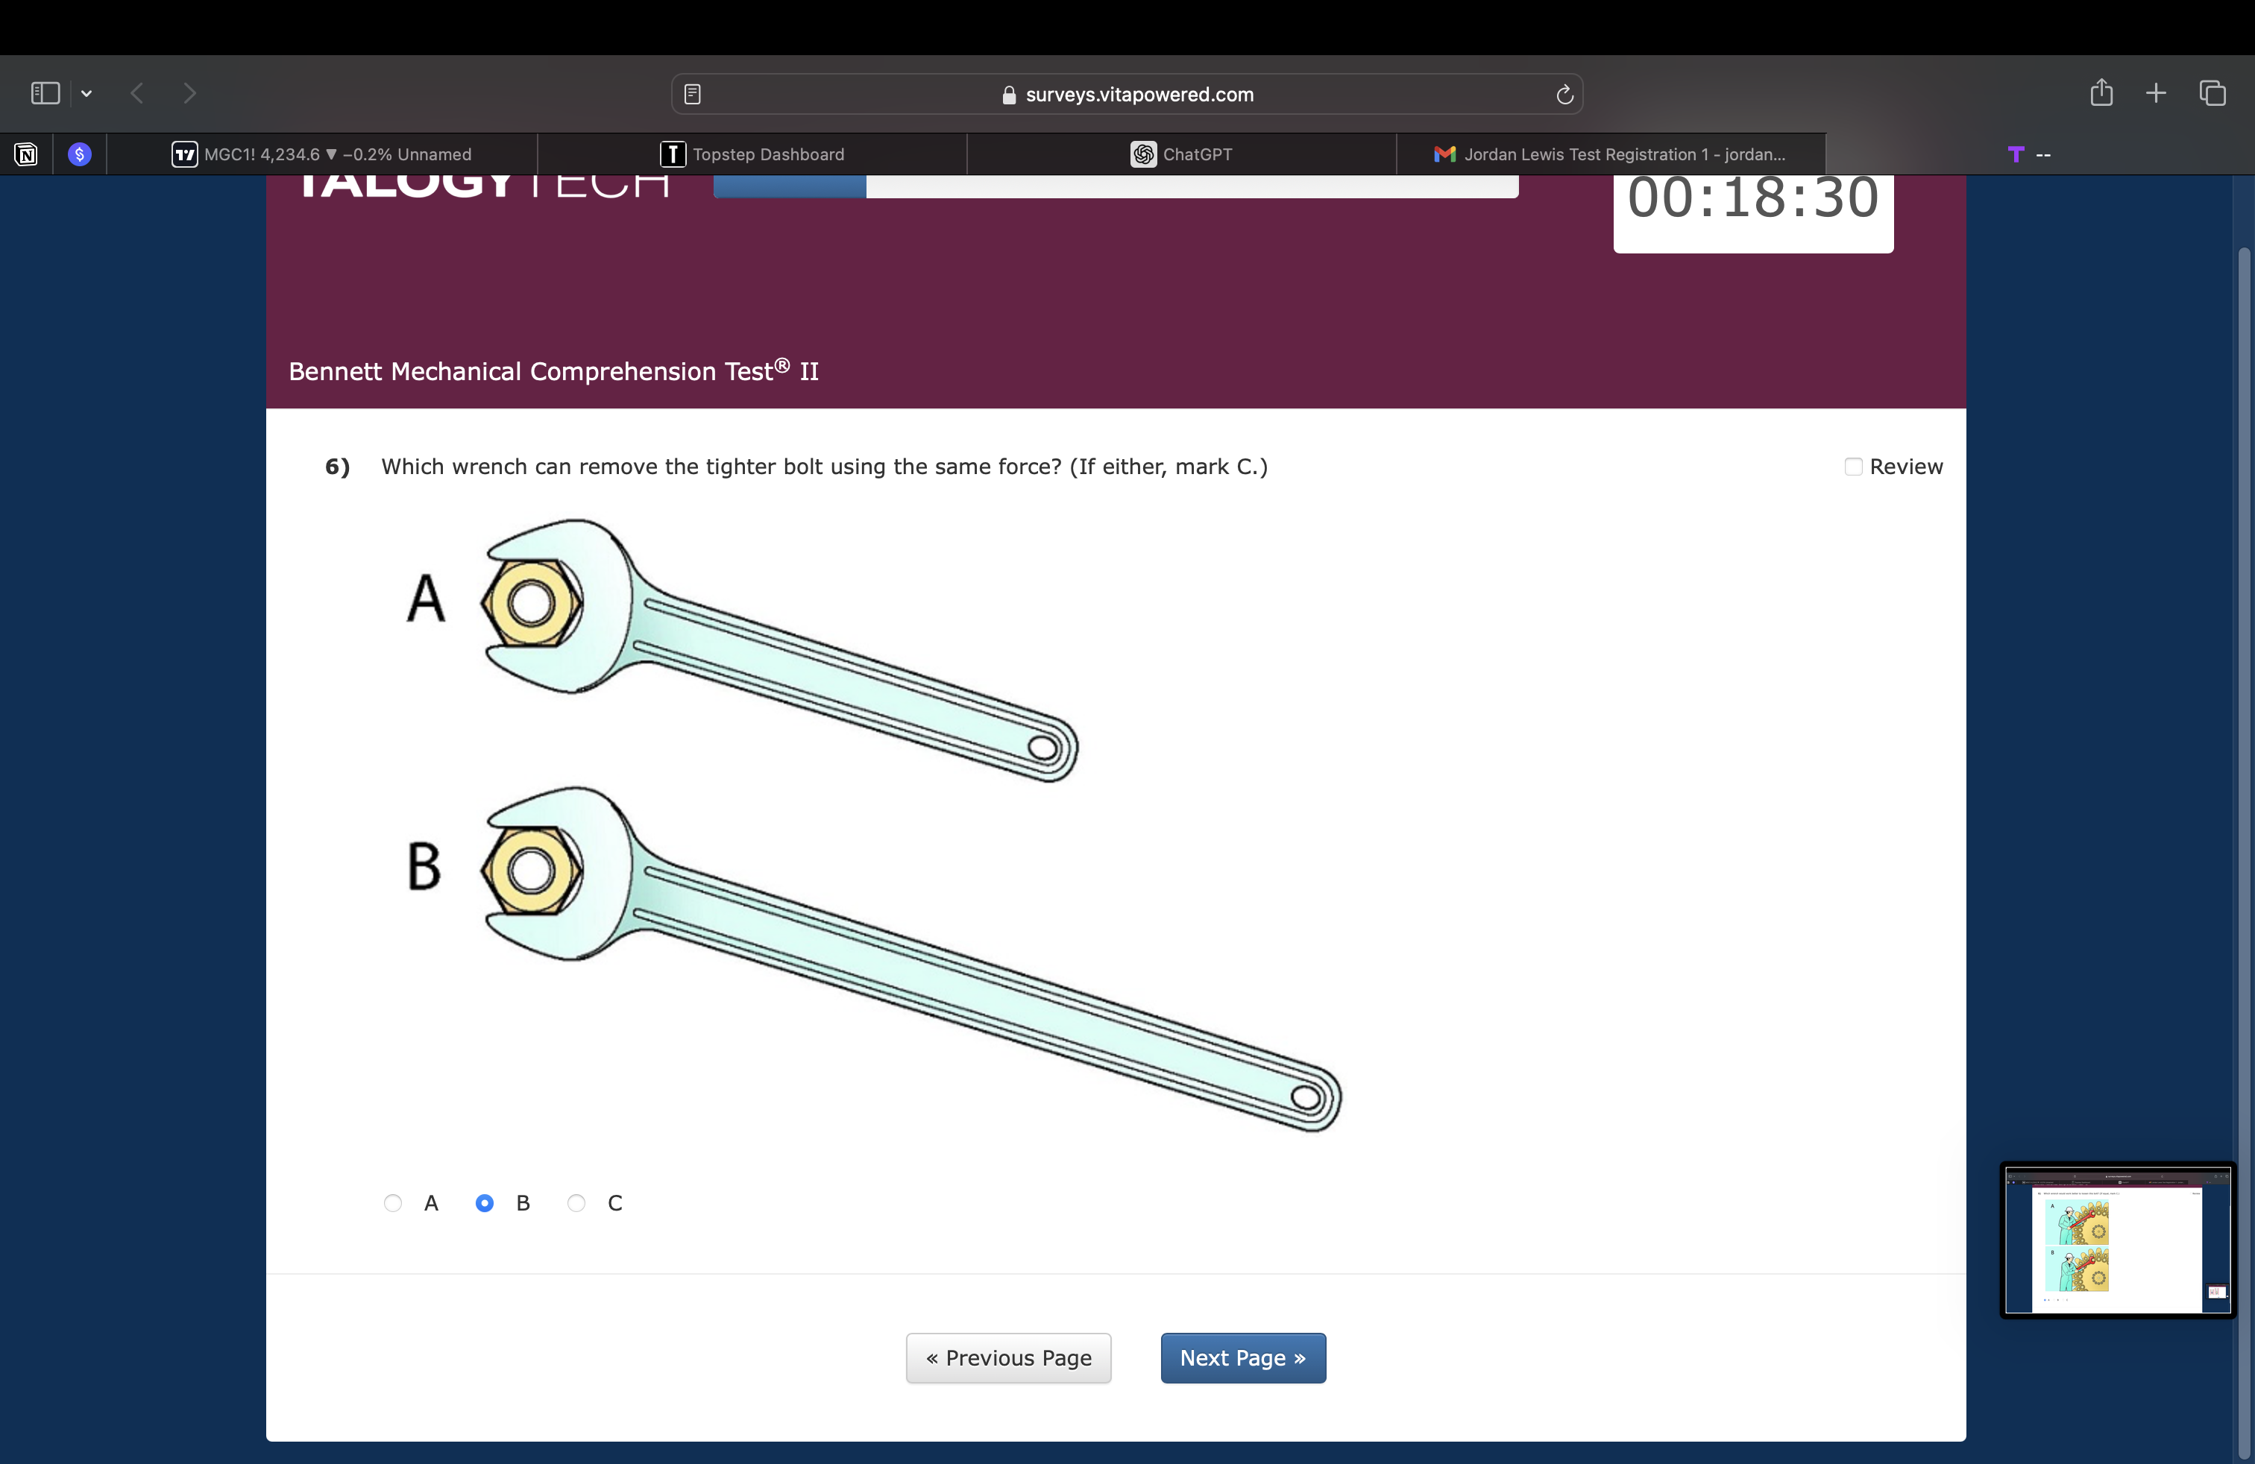This screenshot has height=1464, width=2255.
Task: Select answer option A radio button
Action: pos(393,1202)
